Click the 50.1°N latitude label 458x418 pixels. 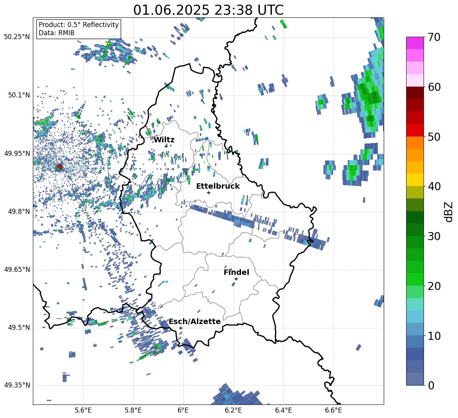click(x=19, y=96)
